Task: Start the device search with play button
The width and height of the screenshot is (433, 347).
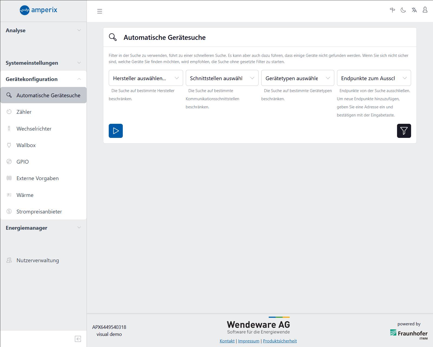Action: [x=116, y=131]
